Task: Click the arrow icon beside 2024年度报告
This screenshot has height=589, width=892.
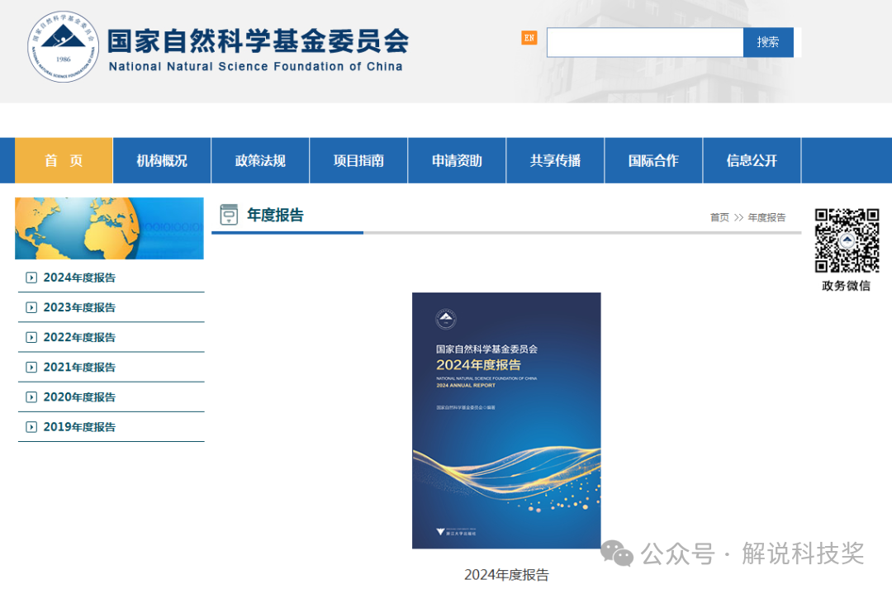Action: (x=31, y=278)
